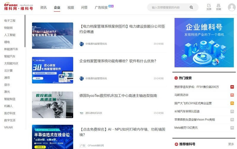237x149 pixels.
Task: Click the search magnifier icon
Action: click(191, 7)
